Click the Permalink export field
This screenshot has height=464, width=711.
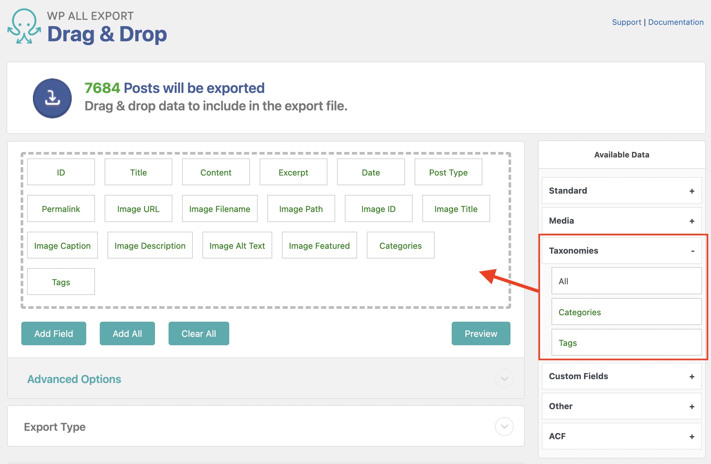coord(61,209)
